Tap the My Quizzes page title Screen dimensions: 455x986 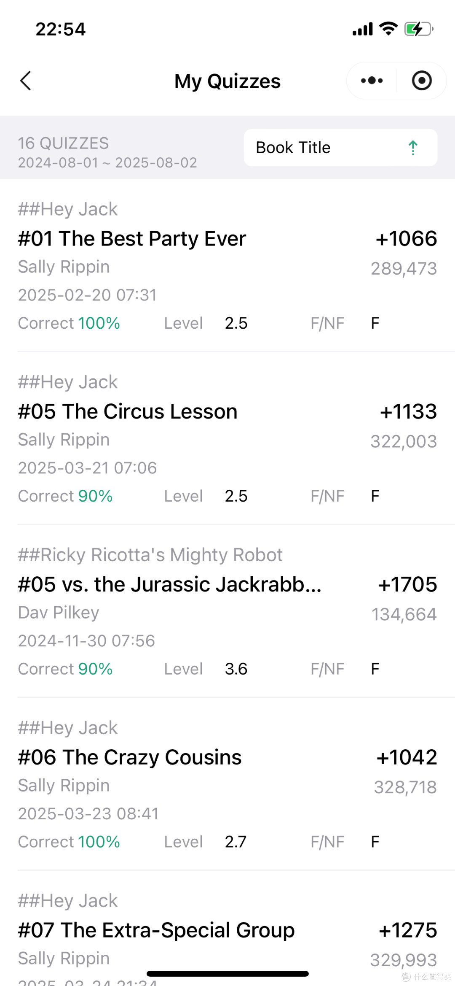pyautogui.click(x=227, y=81)
